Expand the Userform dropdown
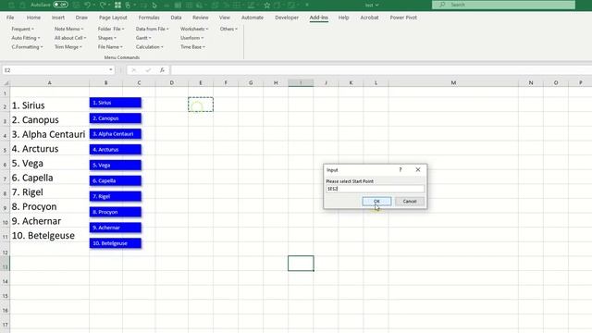The width and height of the screenshot is (592, 333). [x=191, y=38]
